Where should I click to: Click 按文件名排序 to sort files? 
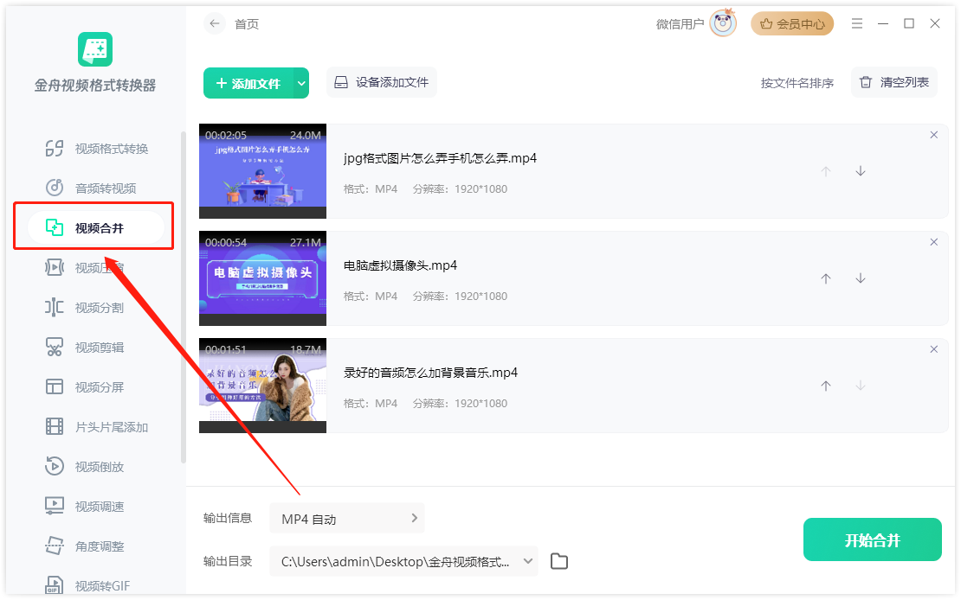(x=796, y=82)
